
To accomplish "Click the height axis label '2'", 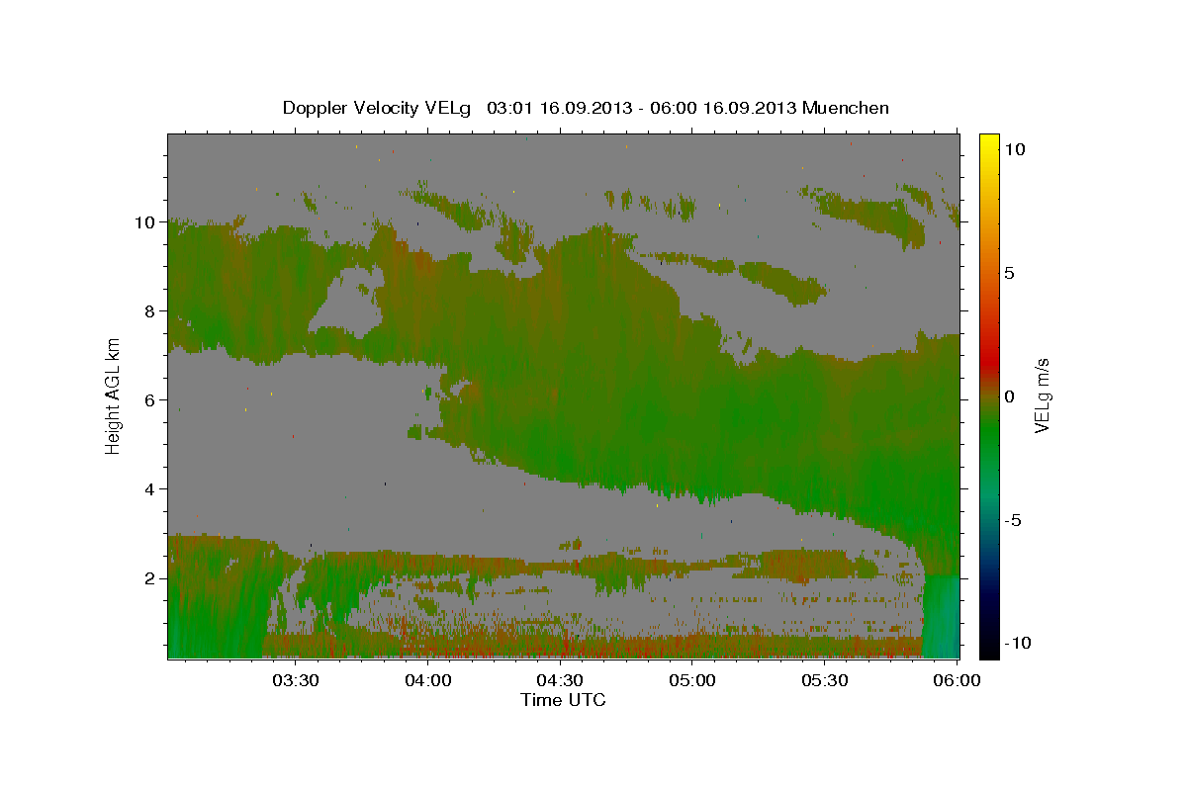I will pos(152,578).
